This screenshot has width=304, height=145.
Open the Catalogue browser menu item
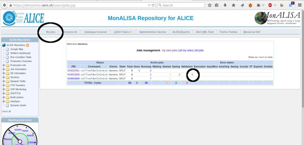coord(96,32)
